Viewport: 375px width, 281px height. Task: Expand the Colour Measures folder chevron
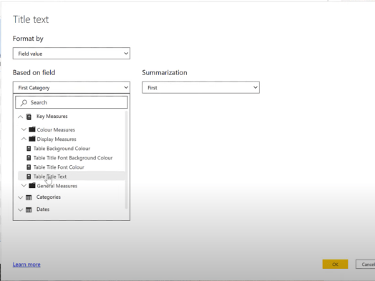(24, 129)
